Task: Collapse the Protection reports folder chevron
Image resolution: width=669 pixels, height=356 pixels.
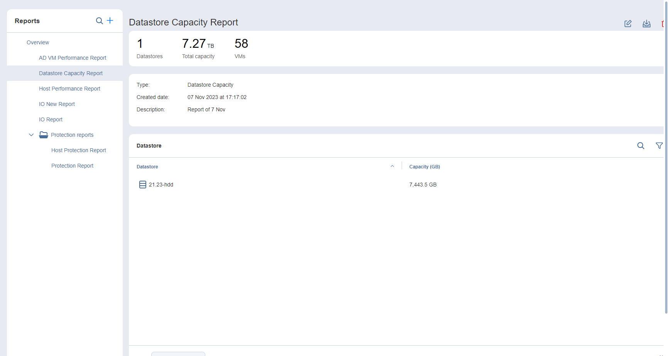Action: pos(31,135)
